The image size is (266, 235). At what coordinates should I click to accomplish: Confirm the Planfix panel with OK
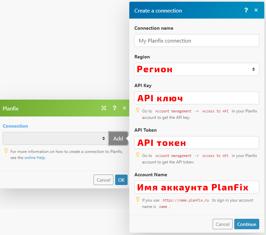point(121,180)
